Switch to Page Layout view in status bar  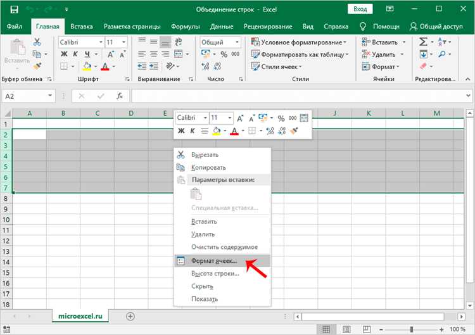(346, 329)
